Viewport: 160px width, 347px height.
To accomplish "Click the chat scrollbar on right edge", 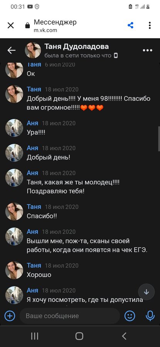I will 159,139.
